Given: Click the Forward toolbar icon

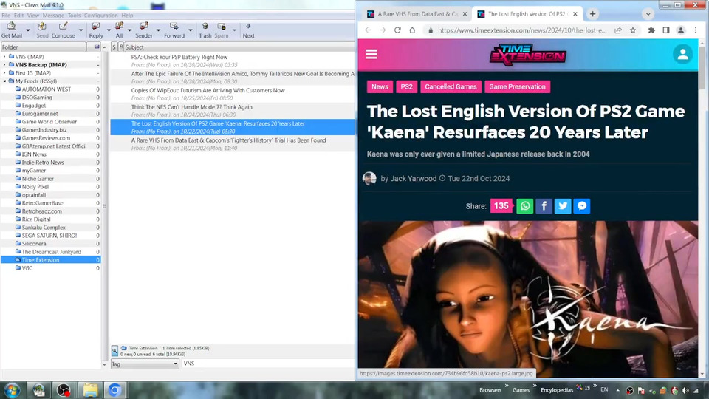Looking at the screenshot, I should 174,30.
